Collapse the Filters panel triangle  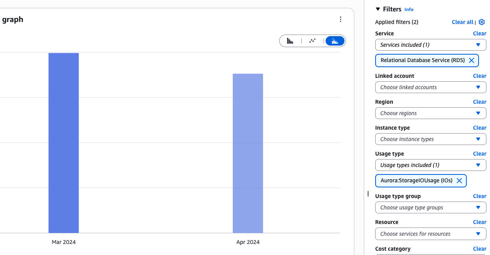point(378,9)
